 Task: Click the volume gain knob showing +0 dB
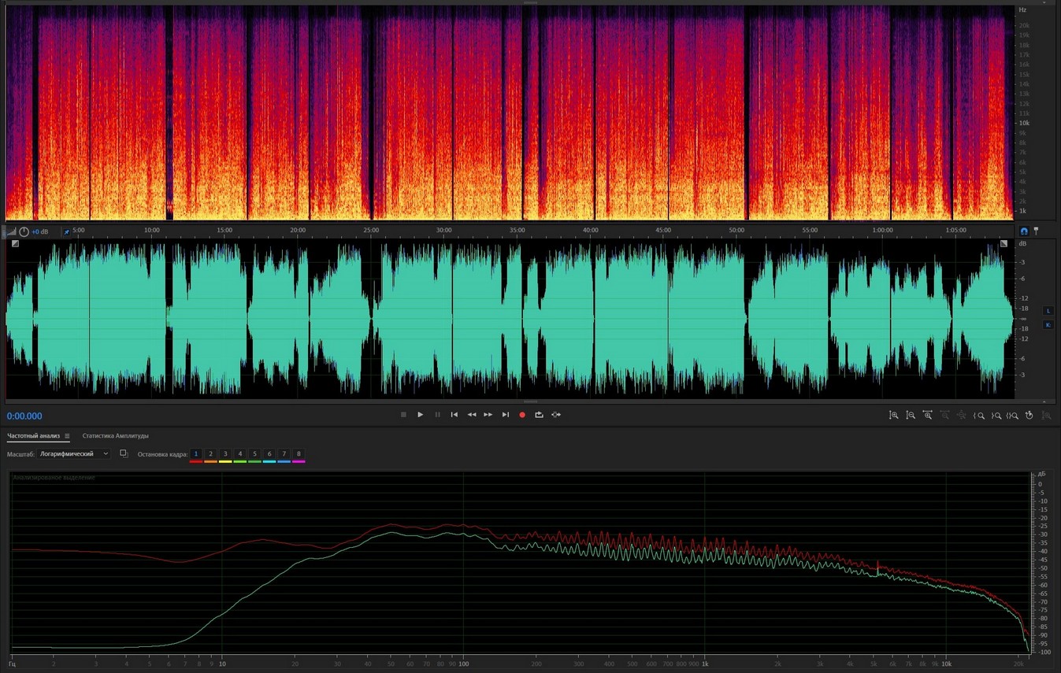pos(24,231)
